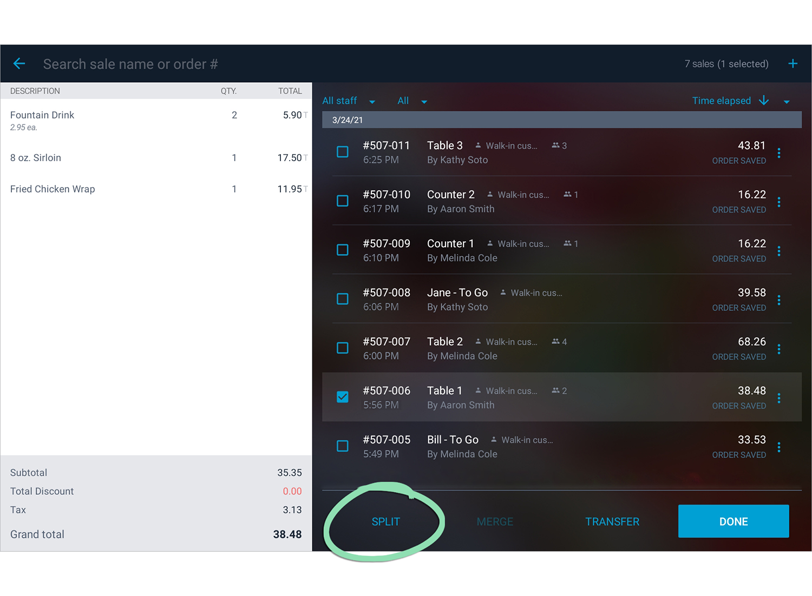Click the 43.81 total on Table 3
The image size is (812, 596).
pos(752,145)
